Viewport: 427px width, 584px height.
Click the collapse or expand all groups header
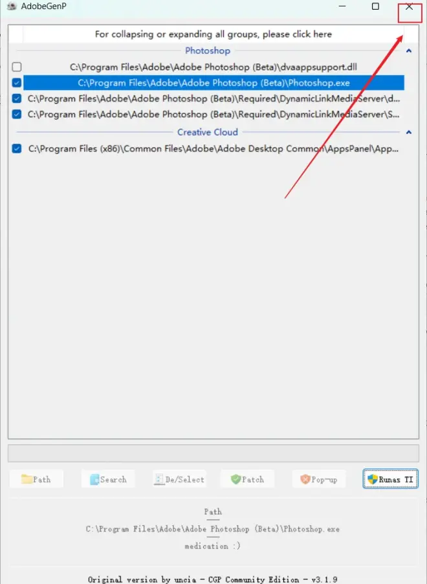tap(213, 34)
